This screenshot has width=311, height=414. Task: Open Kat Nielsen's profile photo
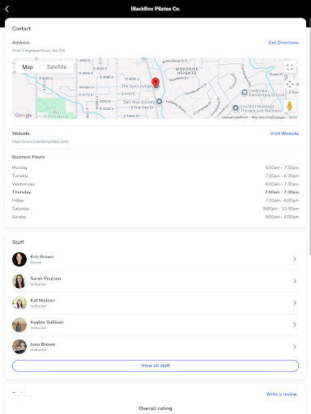[x=19, y=303]
